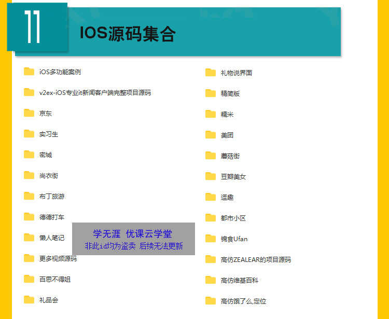Click the 锦食Ufan folder name
The height and width of the screenshot is (319, 389).
pos(234,239)
